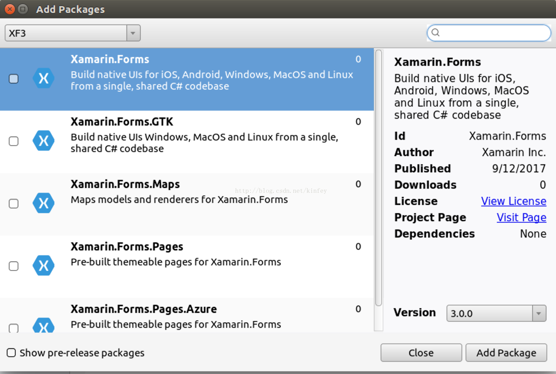The width and height of the screenshot is (556, 374).
Task: Check the Xamarin.Forms package checkbox
Action: pyautogui.click(x=14, y=79)
